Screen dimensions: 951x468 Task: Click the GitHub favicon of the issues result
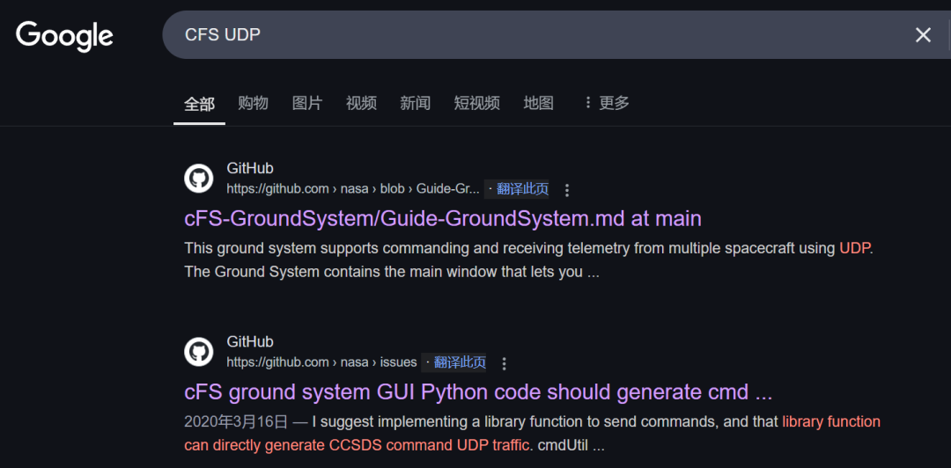(198, 352)
